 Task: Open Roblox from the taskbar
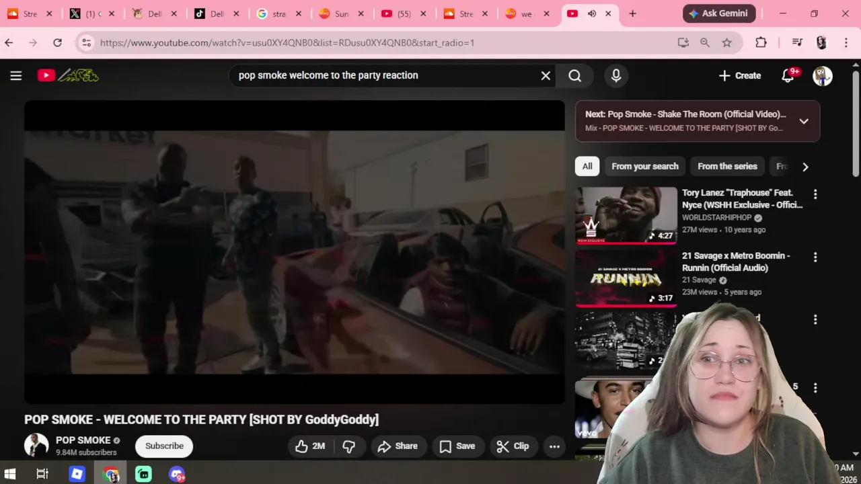tap(77, 474)
